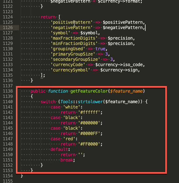Click the 'white' case string
This screenshot has width=179, height=183.
pos(72,107)
